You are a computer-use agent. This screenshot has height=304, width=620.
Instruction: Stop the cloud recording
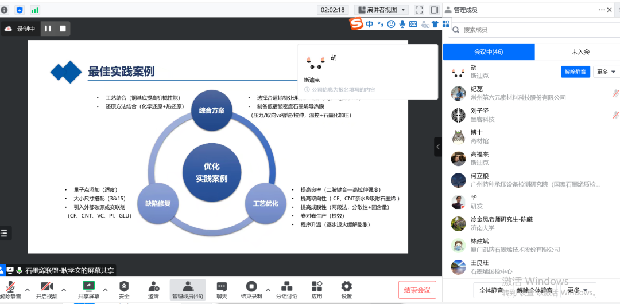[63, 29]
